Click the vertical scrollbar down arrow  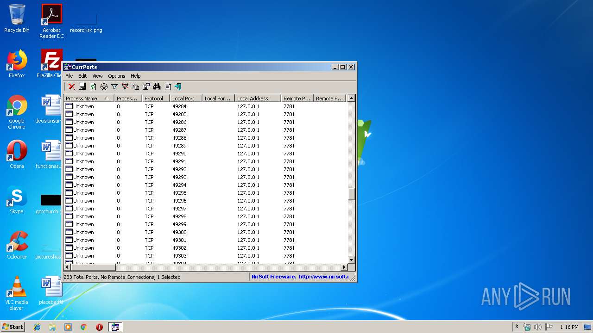point(352,259)
